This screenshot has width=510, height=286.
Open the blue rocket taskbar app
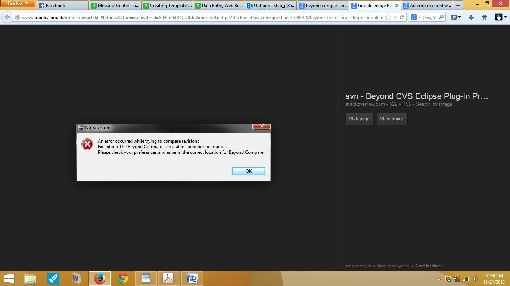[53, 279]
